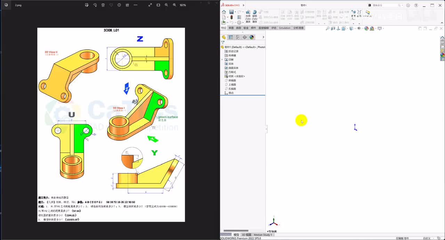Click the Photos edit image icon
This screenshot has width=445, height=240.
tap(87, 5)
